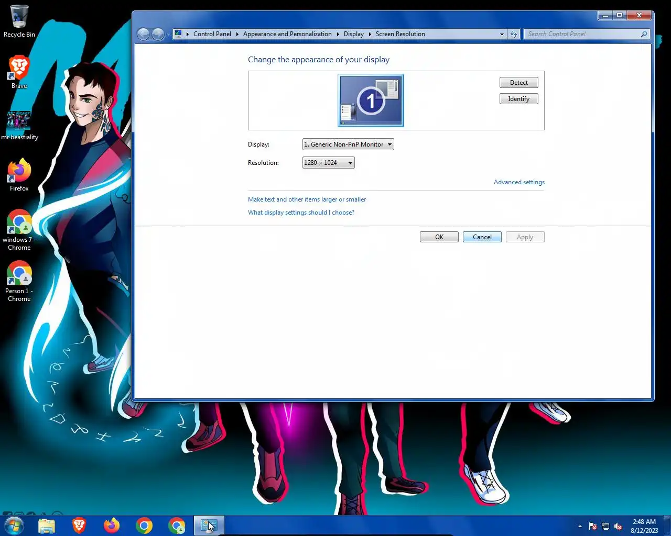The width and height of the screenshot is (671, 536).
Task: Click the Cancel button
Action: (482, 237)
